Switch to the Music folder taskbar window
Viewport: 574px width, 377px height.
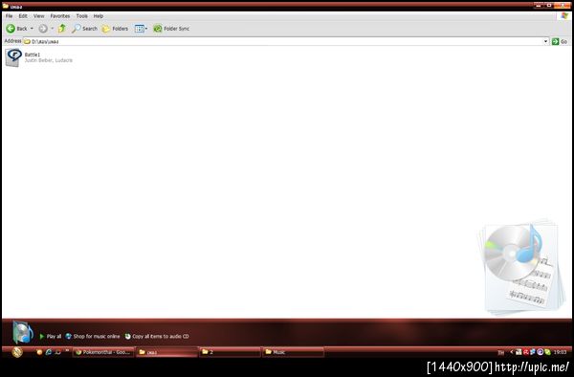coord(294,352)
